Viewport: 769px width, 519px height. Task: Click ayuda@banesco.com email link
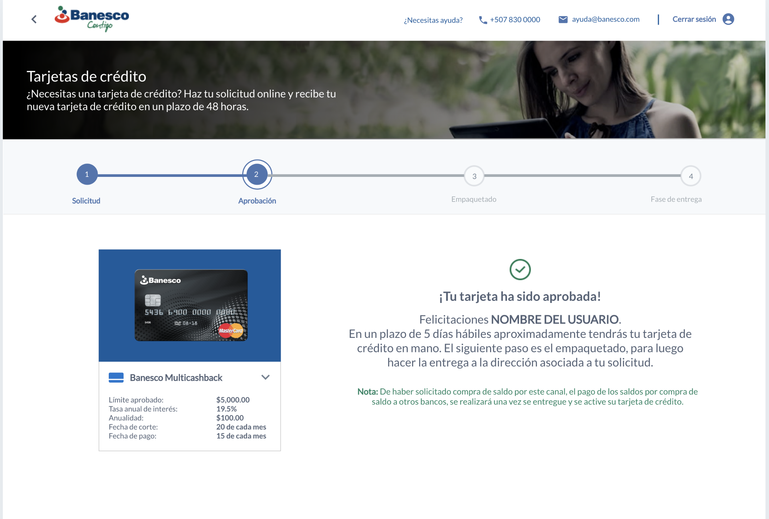pyautogui.click(x=606, y=19)
